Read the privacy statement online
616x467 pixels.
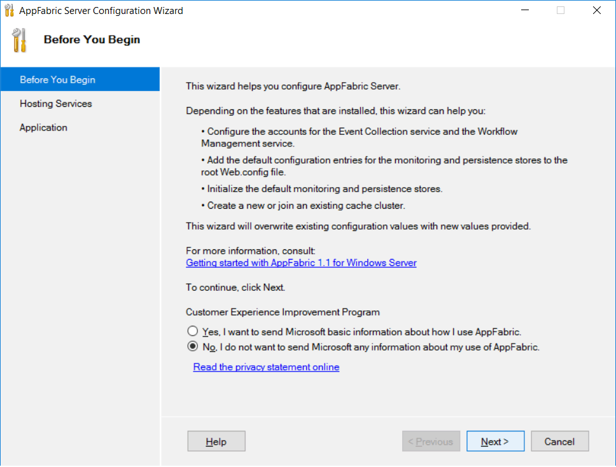pyautogui.click(x=266, y=367)
